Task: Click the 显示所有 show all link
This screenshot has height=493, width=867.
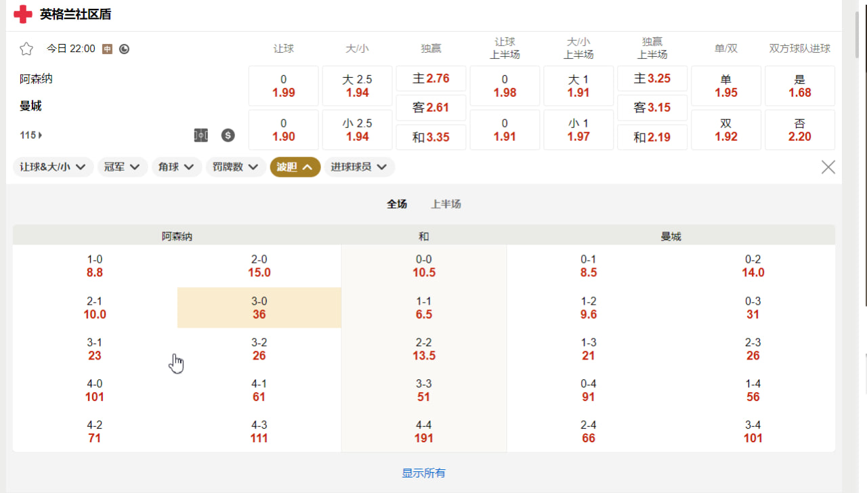Action: [424, 473]
